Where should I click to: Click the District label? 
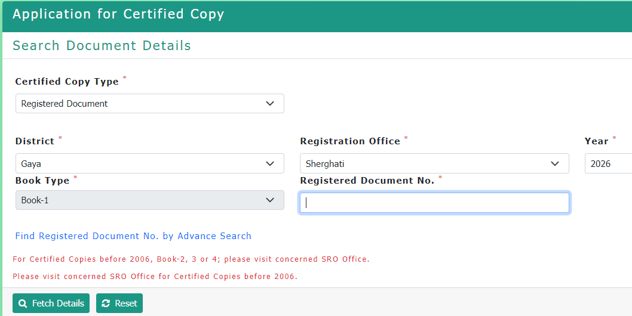tap(35, 141)
